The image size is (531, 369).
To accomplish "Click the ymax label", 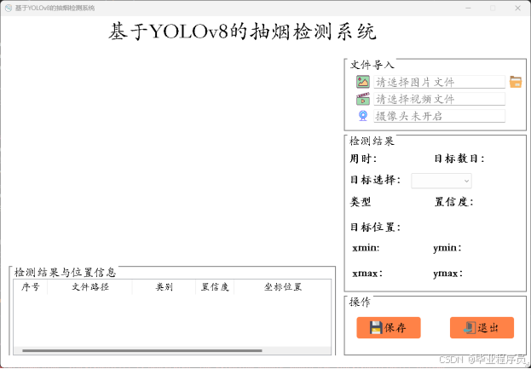I will click(448, 274).
